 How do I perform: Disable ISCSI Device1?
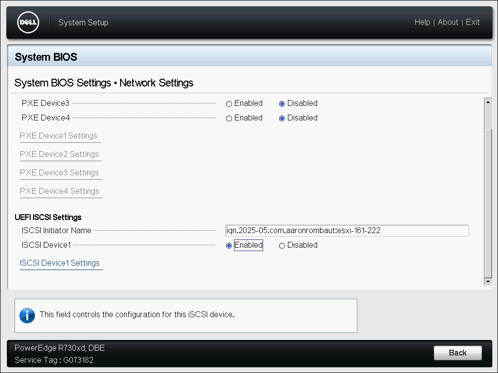point(282,246)
